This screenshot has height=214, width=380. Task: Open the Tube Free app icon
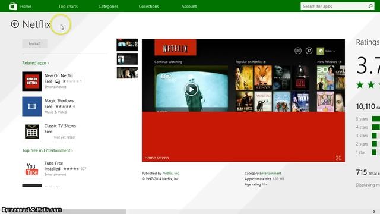pos(32,169)
